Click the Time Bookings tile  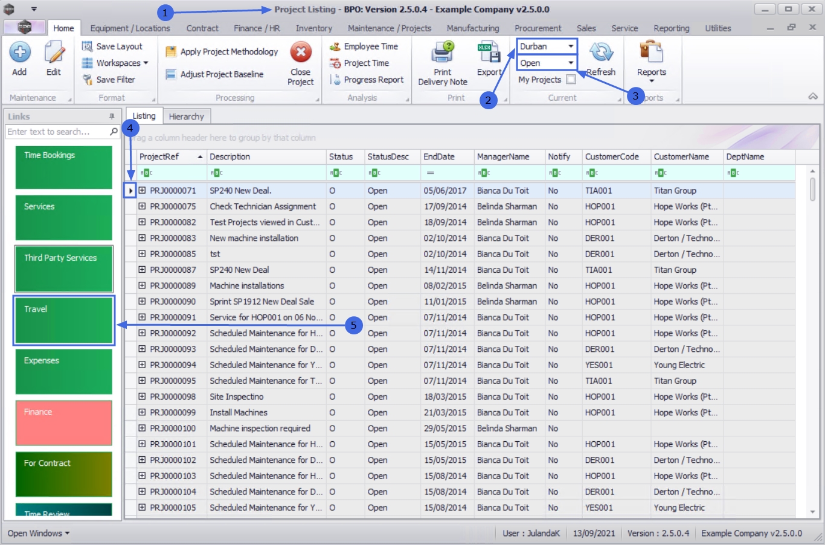click(x=64, y=167)
